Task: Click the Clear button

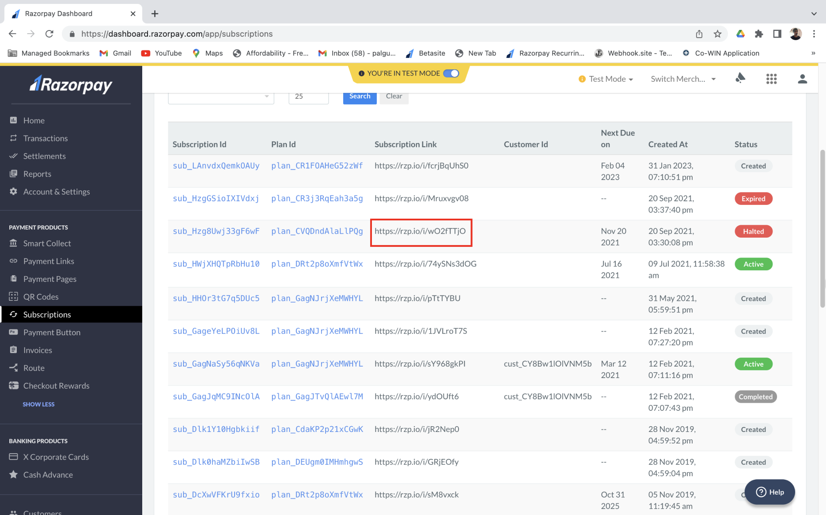Action: tap(394, 97)
